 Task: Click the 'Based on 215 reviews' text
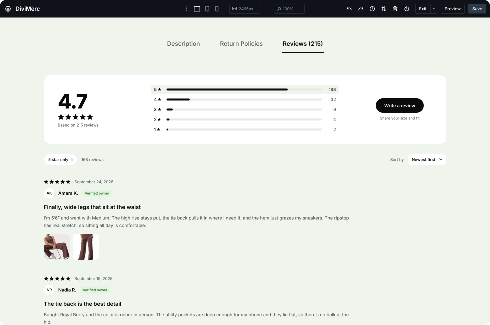point(78,125)
